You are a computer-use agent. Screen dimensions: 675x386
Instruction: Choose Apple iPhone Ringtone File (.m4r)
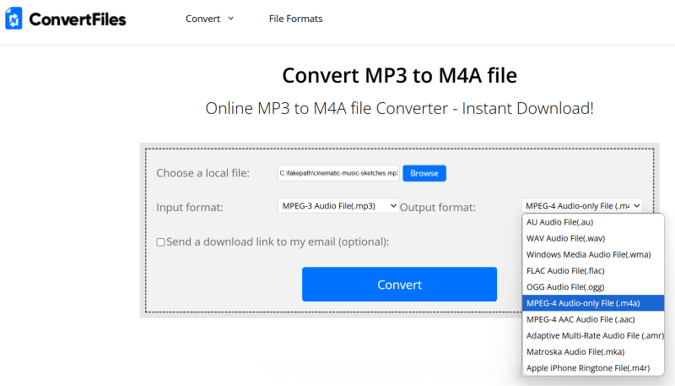[587, 367]
